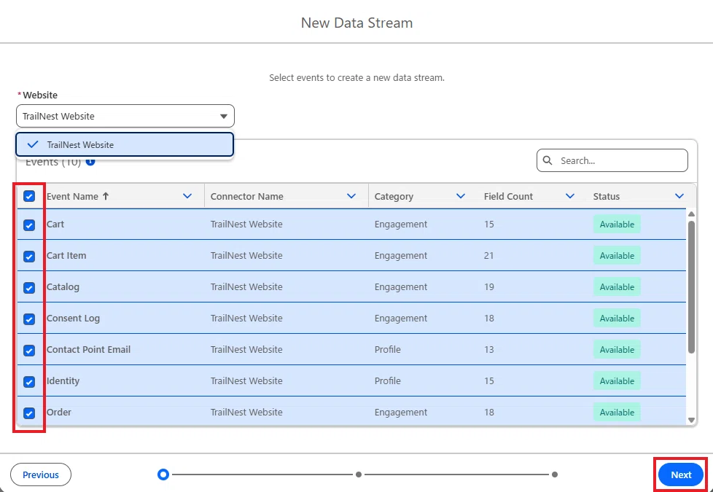Click scrollbar down arrow in events table
The height and width of the screenshot is (492, 713).
[x=692, y=420]
